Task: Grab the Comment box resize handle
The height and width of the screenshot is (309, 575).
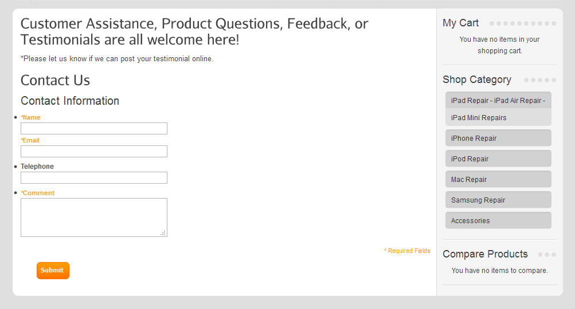Action: click(163, 233)
